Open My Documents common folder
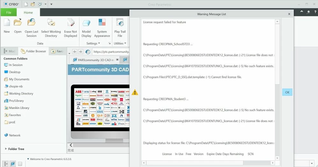Image resolution: width=318 pixels, height=167 pixels. point(17,79)
